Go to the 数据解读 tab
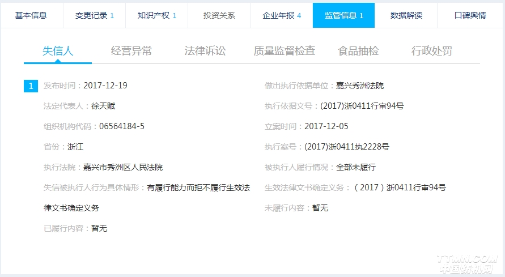Image resolution: width=505 pixels, height=277 pixels. (406, 15)
